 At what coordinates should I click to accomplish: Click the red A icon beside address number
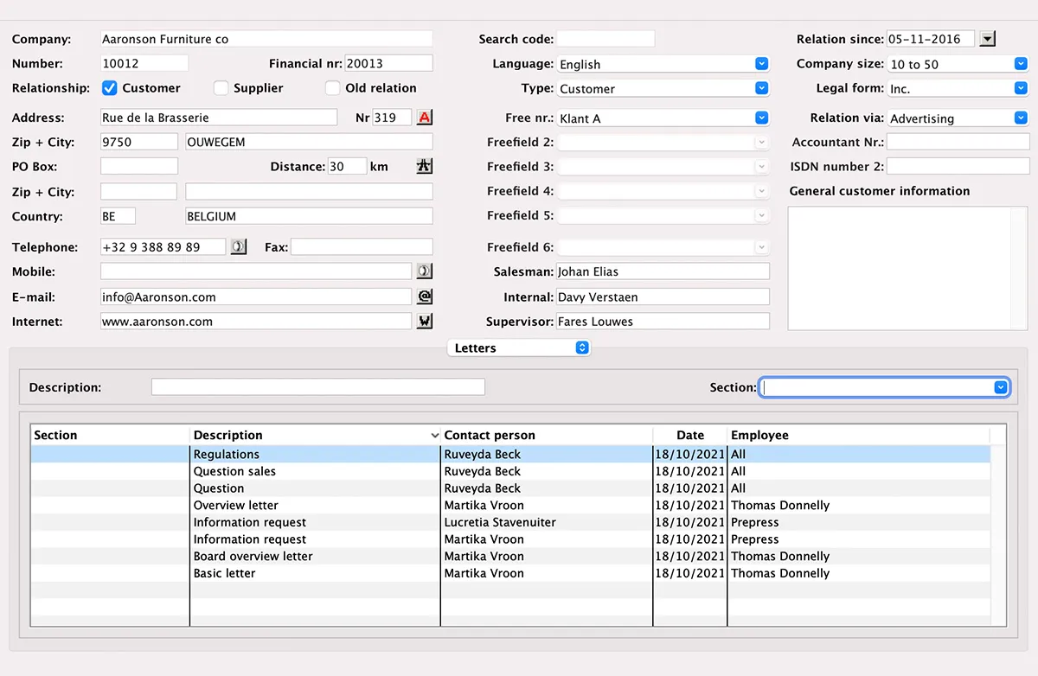(x=424, y=118)
